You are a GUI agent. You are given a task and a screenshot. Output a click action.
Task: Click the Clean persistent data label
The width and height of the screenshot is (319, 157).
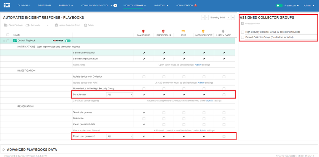(x=84, y=124)
